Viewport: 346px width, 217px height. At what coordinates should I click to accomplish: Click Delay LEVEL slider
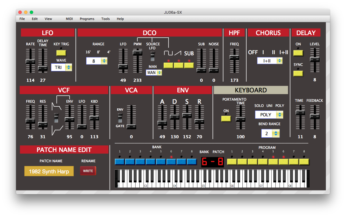click(x=315, y=60)
